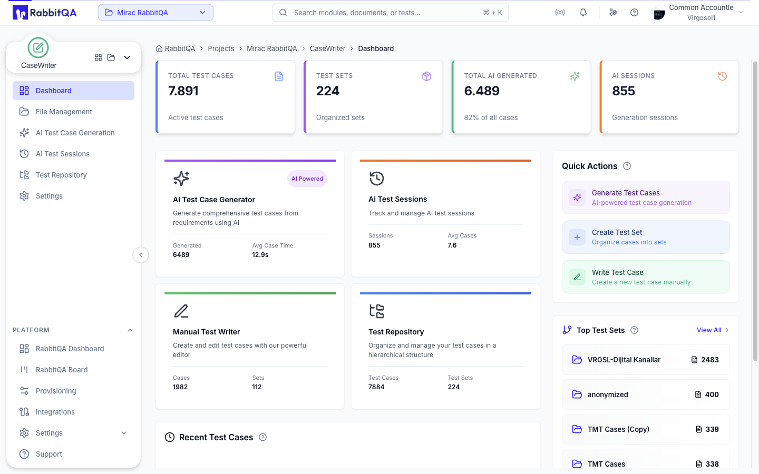Expand the CaseWriter module chevron
Screen dimensions: 759x474
pos(127,57)
